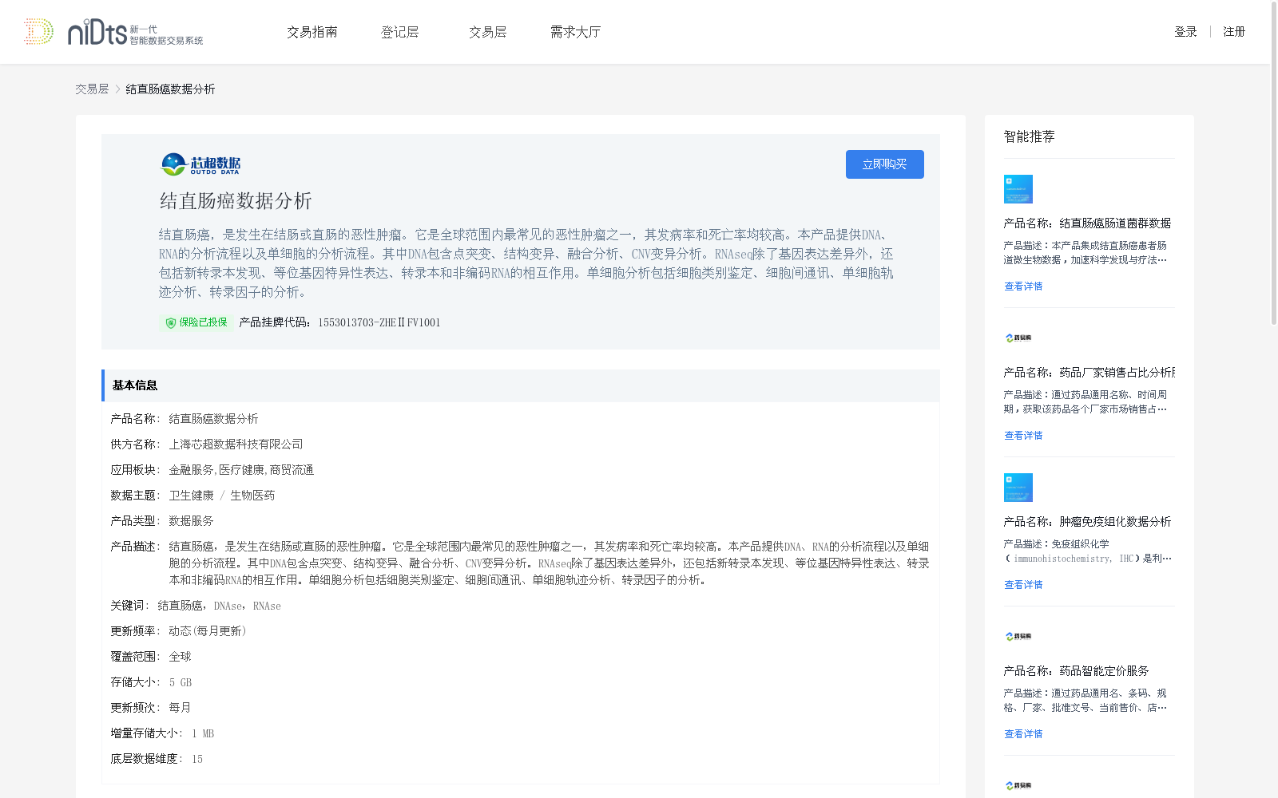This screenshot has width=1278, height=798.
Task: Click the green 保险已投保 shield icon
Action: [x=170, y=322]
